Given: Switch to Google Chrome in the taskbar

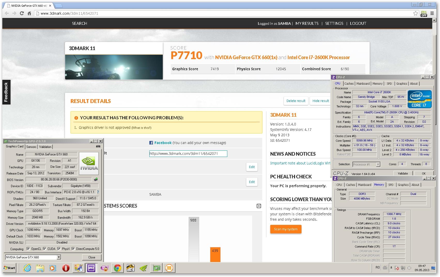Looking at the screenshot, I should point(117,268).
